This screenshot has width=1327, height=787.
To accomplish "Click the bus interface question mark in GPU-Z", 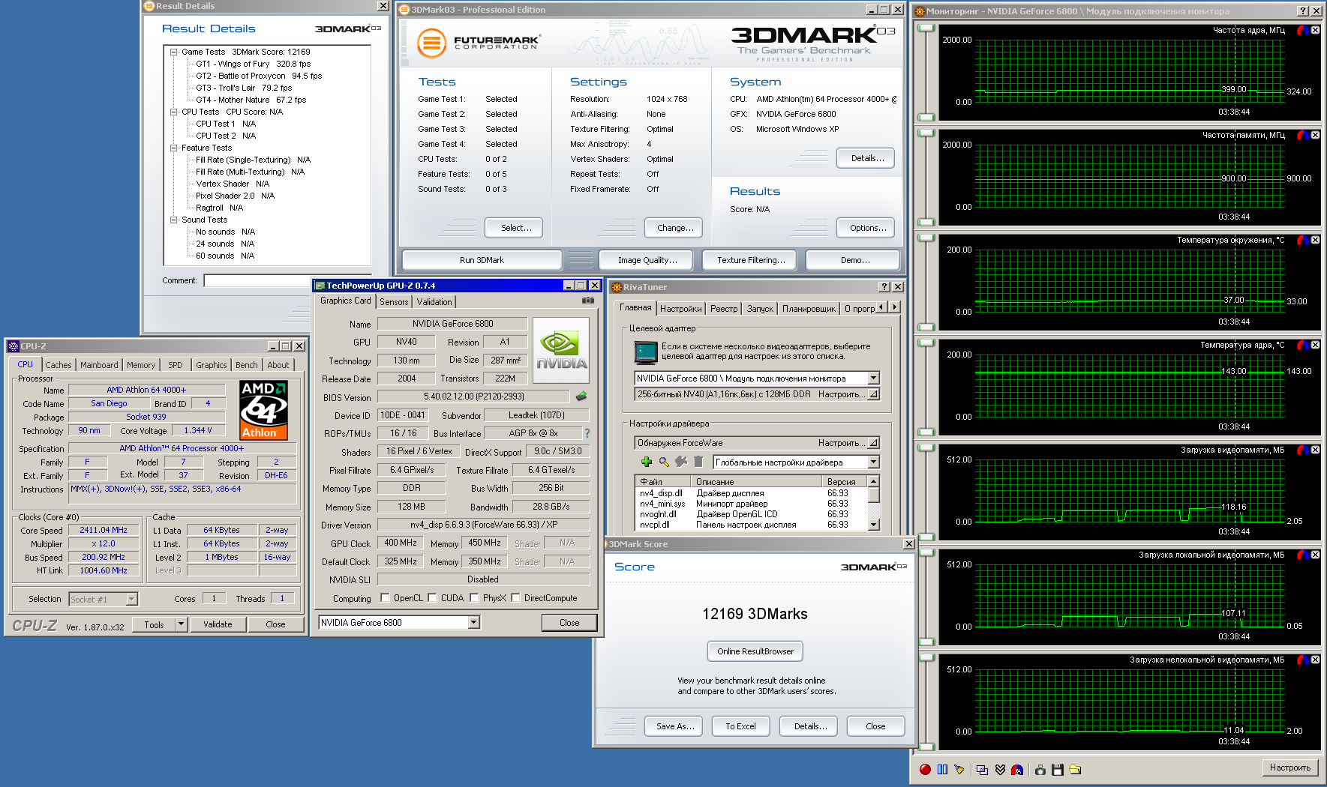I will [x=587, y=433].
